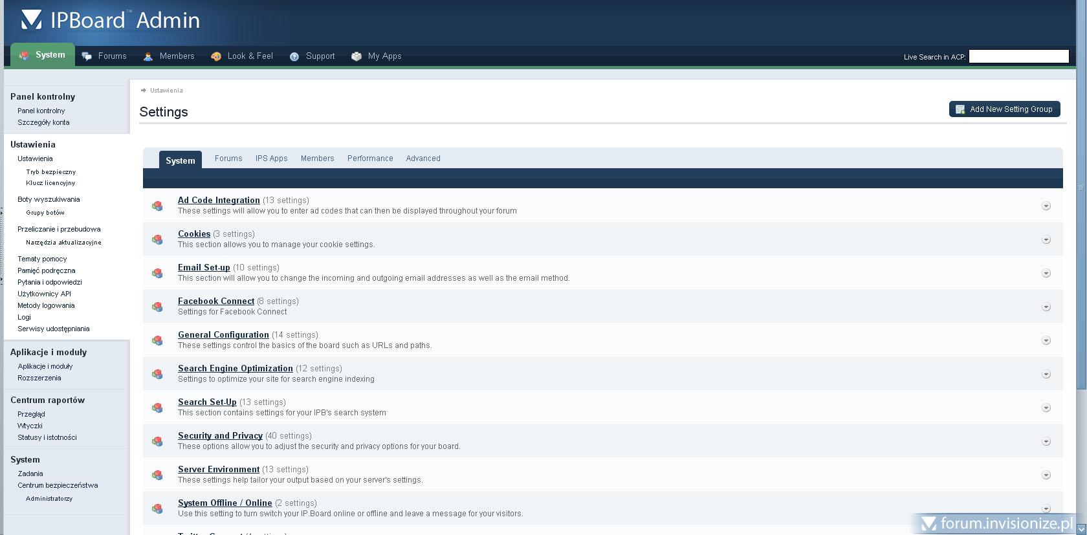Click the Support help icon

tap(294, 56)
